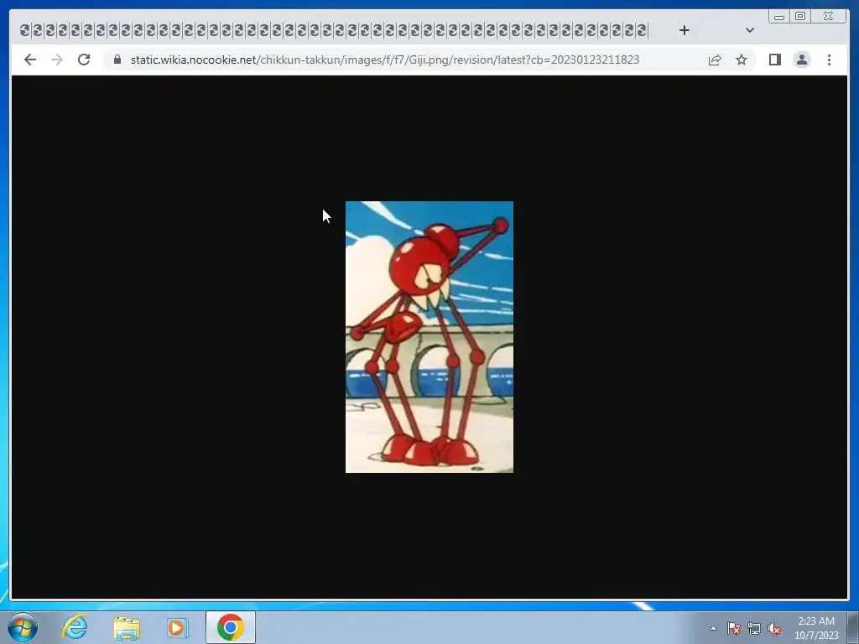This screenshot has width=859, height=644.
Task: Reload the current page
Action: pos(84,60)
